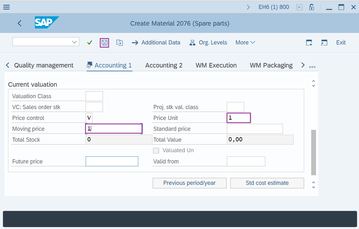359x229 pixels.
Task: Click the SAP back arrow
Action: (20, 23)
